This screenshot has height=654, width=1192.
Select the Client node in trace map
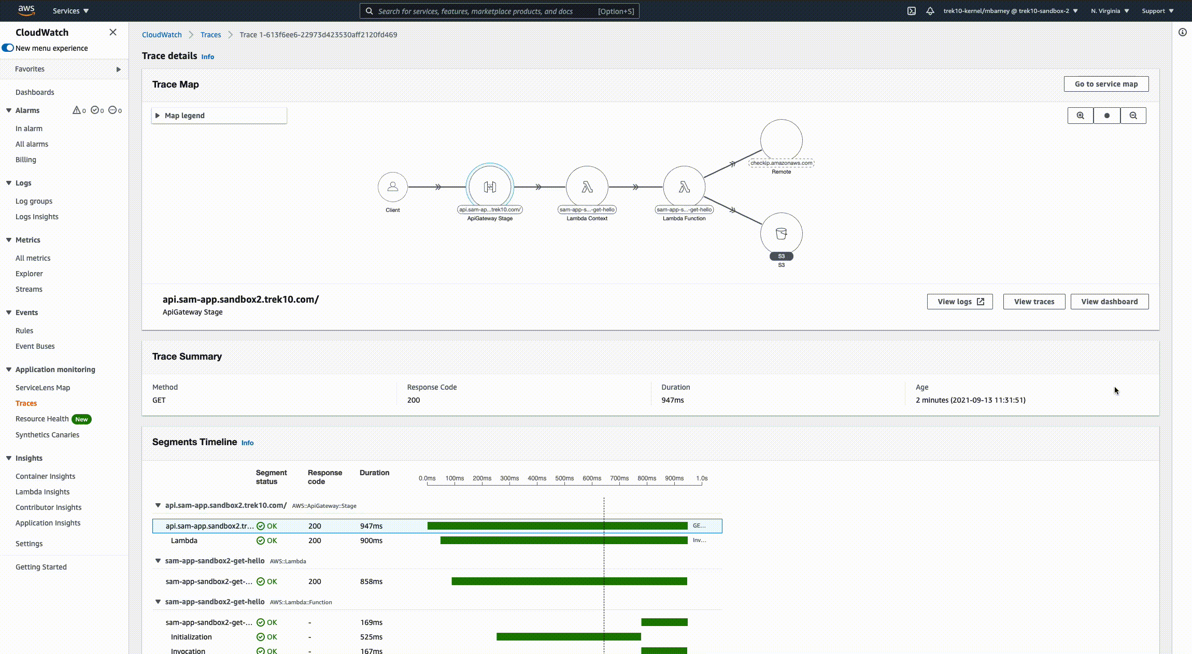point(392,187)
